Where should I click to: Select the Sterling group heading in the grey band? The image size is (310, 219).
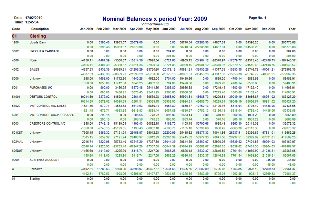(x=38, y=36)
